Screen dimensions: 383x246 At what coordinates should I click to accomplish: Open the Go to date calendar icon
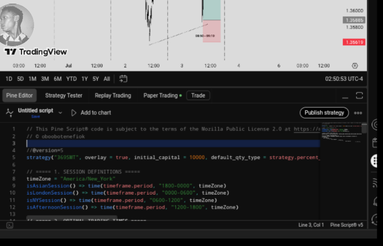tap(123, 79)
